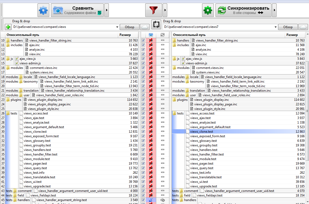Add folder pair with green plus
The image size is (309, 204).
8,27
